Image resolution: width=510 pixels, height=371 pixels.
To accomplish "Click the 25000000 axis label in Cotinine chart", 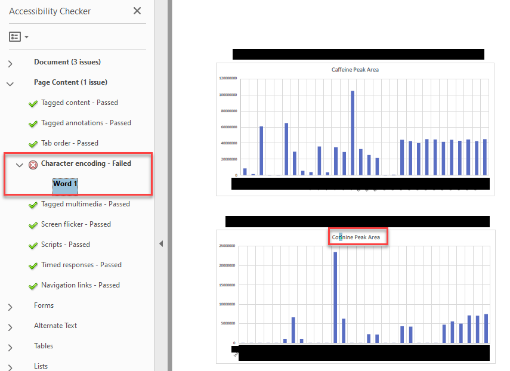I will (x=227, y=246).
